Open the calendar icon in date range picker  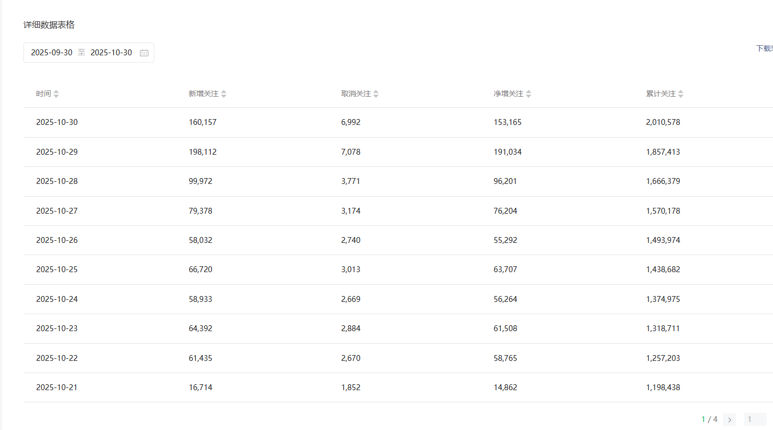pos(144,53)
